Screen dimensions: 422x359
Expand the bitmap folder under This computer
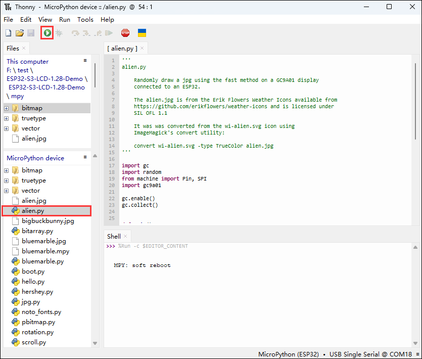[x=7, y=108]
